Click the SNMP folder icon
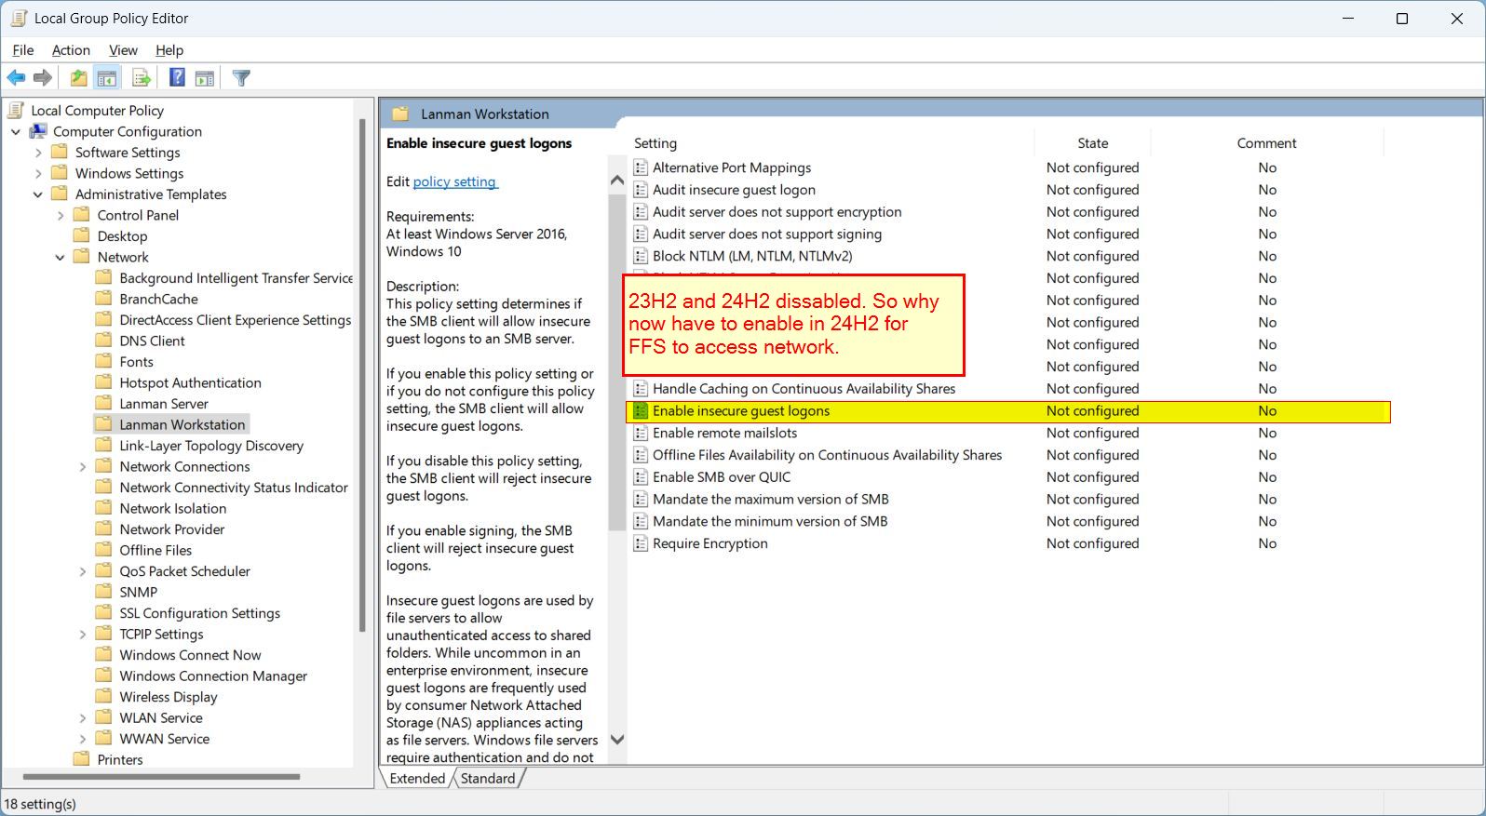 [x=103, y=592]
